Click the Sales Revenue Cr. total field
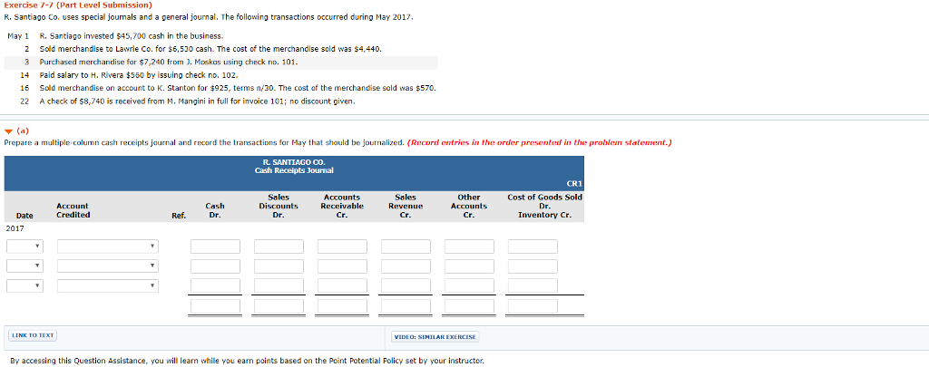Image resolution: width=929 pixels, height=367 pixels. (x=406, y=306)
